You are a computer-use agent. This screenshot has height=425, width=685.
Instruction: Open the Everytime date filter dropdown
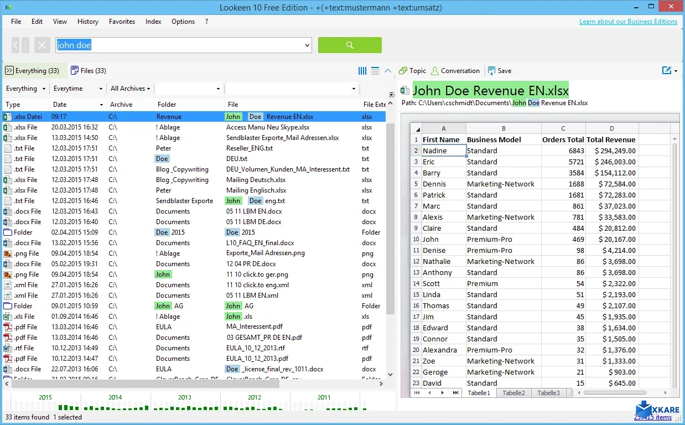(x=101, y=89)
